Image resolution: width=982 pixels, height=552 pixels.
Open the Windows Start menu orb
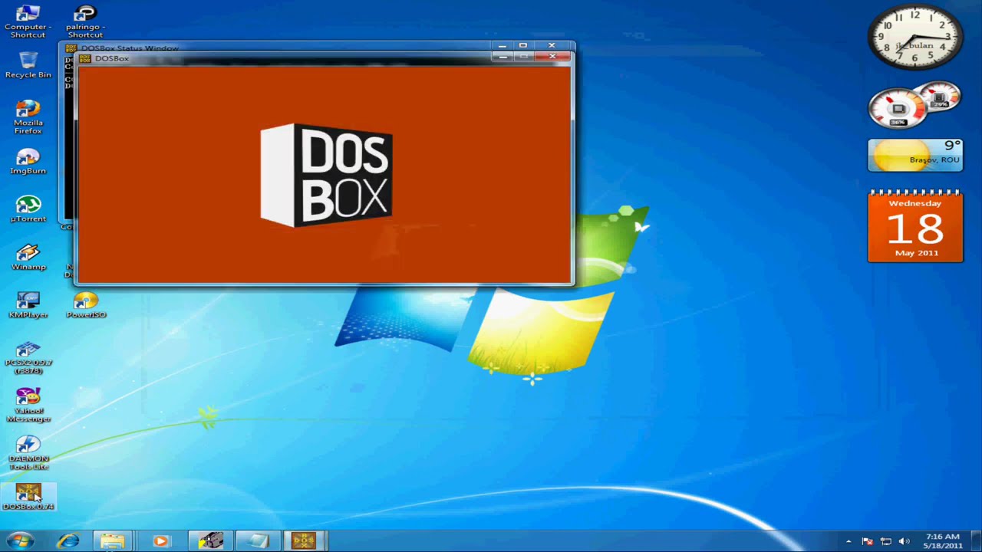(21, 540)
